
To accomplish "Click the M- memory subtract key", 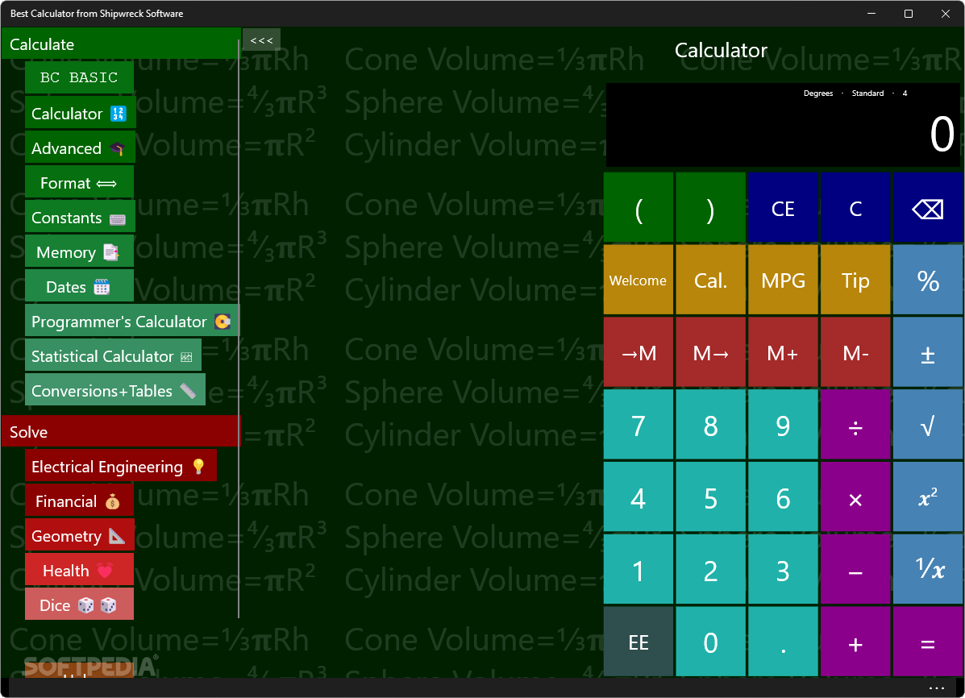I will click(855, 352).
